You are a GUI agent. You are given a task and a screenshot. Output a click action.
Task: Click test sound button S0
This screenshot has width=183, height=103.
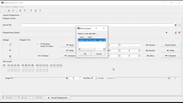point(4,65)
